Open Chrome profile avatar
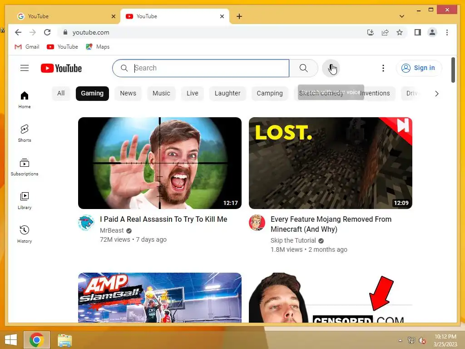The image size is (465, 349). pos(432,32)
